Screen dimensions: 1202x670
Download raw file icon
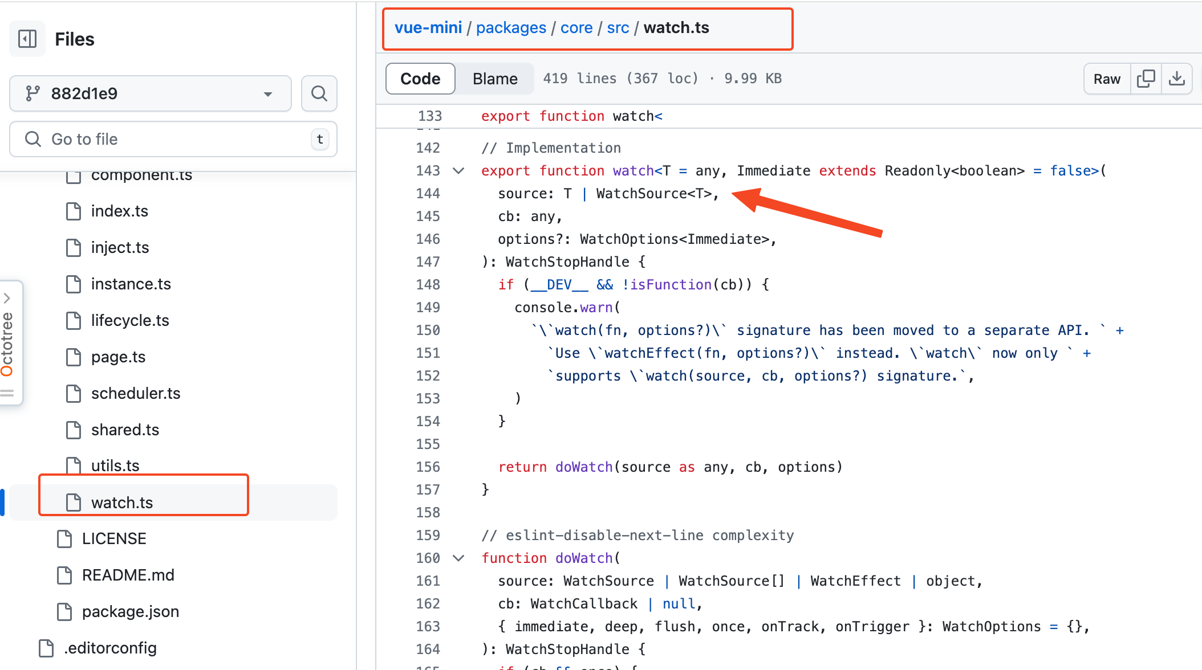(x=1176, y=79)
